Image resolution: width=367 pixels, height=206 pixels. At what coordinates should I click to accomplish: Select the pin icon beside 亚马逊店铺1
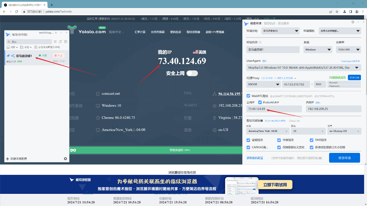(8, 56)
